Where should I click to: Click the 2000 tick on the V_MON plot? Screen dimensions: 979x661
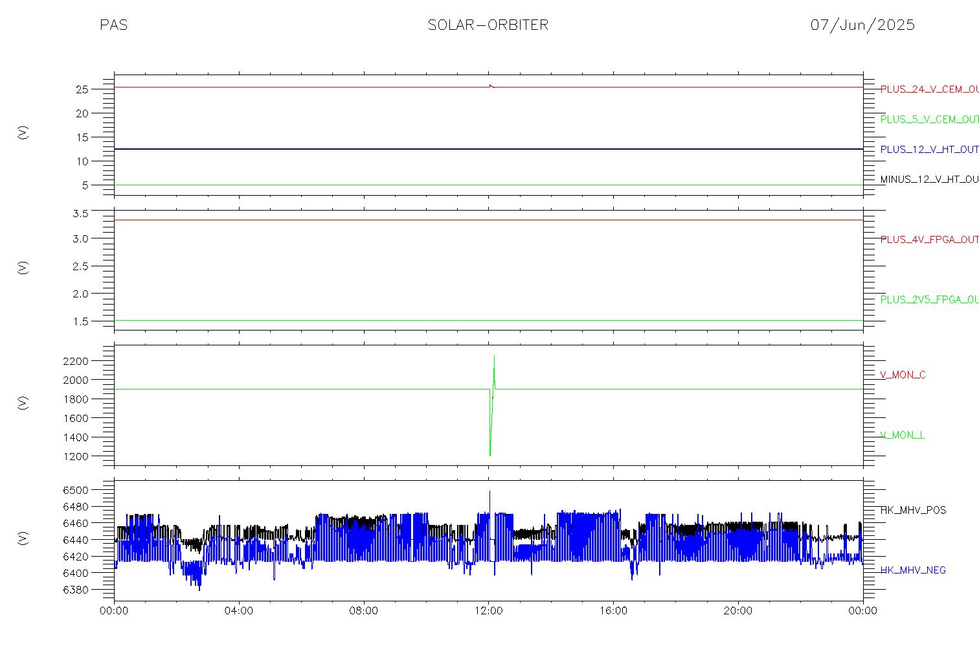click(76, 380)
